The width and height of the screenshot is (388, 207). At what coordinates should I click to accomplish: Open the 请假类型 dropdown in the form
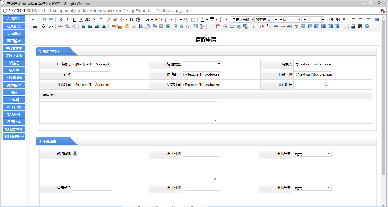point(202,64)
